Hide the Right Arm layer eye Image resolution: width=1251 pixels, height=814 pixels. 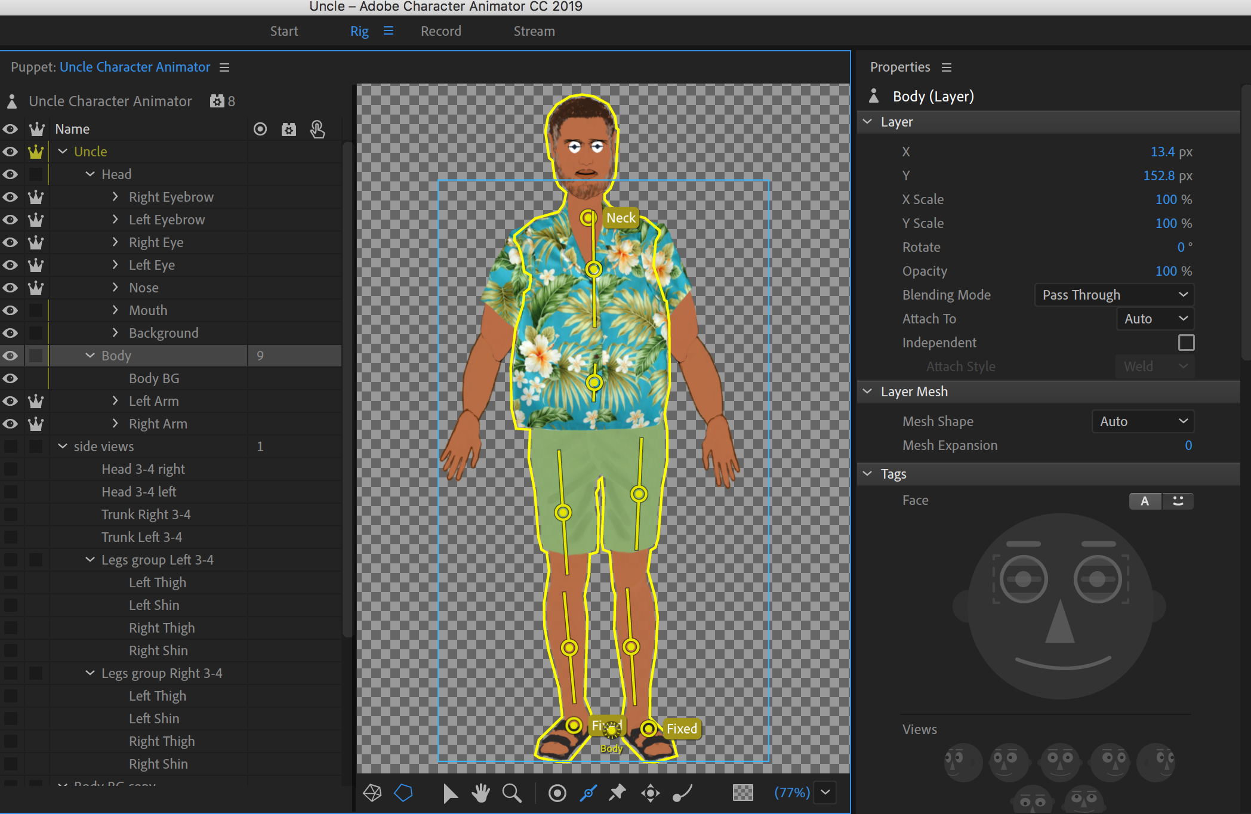point(10,424)
